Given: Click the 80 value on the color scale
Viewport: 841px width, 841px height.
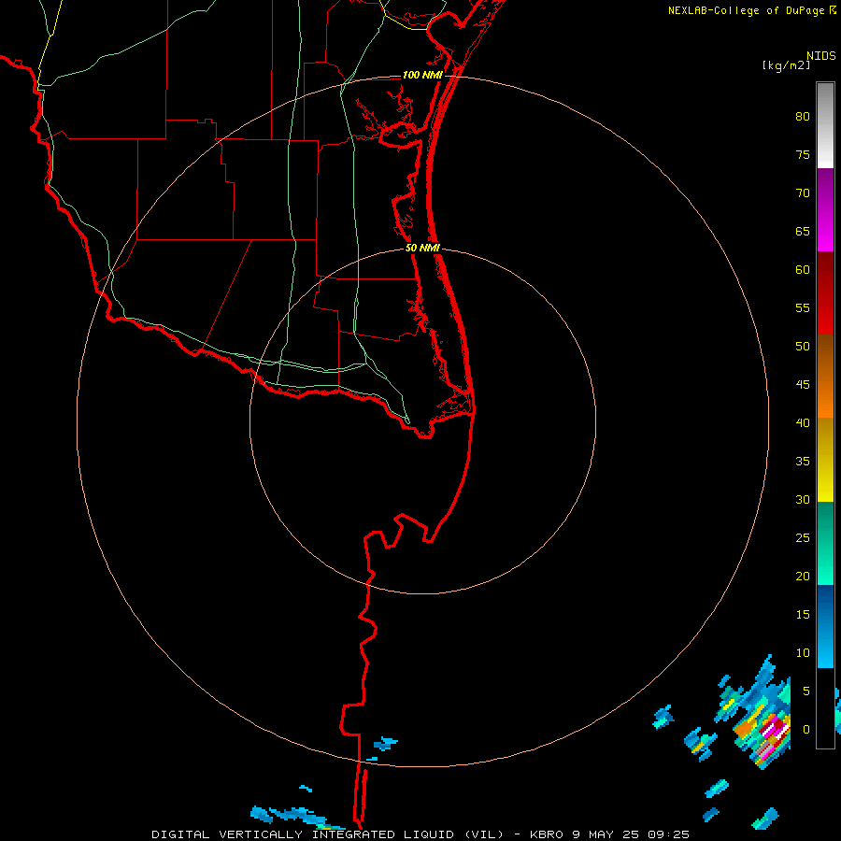Looking at the screenshot, I should point(803,117).
